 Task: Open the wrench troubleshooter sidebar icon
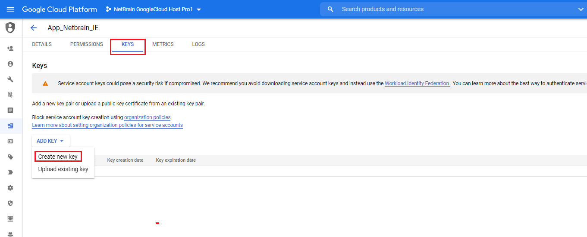(x=10, y=79)
